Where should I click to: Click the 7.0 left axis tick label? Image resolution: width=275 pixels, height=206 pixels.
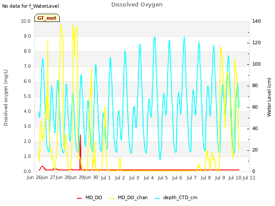[x=27, y=67]
